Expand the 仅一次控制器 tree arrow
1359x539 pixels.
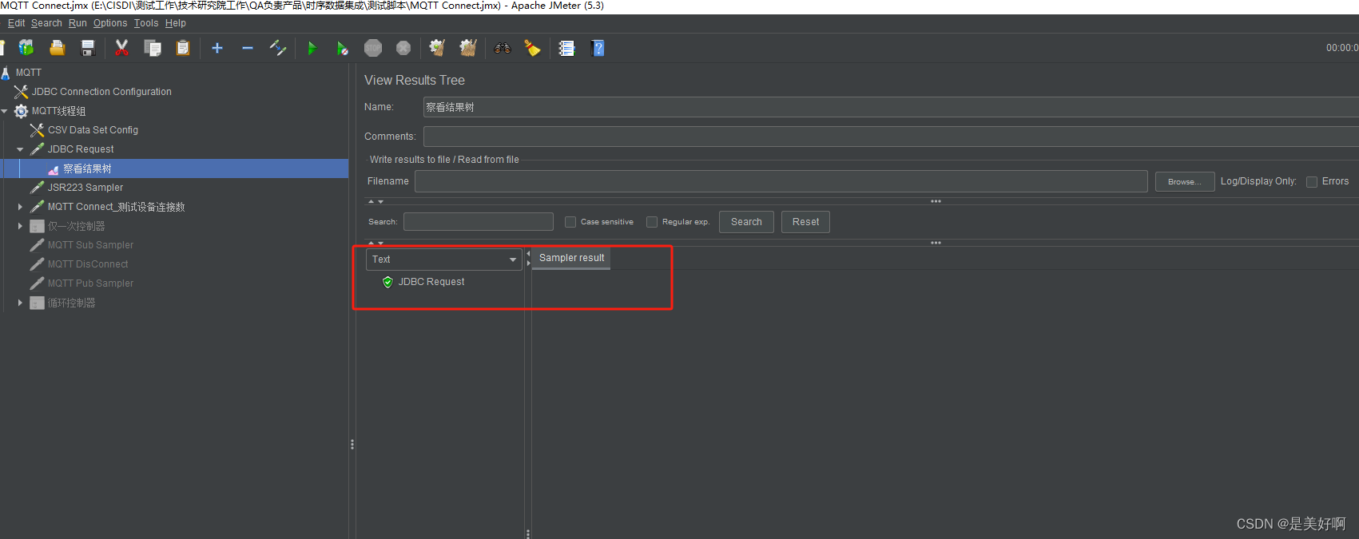point(20,226)
